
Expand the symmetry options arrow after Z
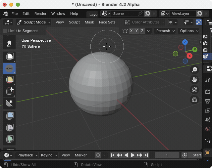pyautogui.click(x=148, y=31)
